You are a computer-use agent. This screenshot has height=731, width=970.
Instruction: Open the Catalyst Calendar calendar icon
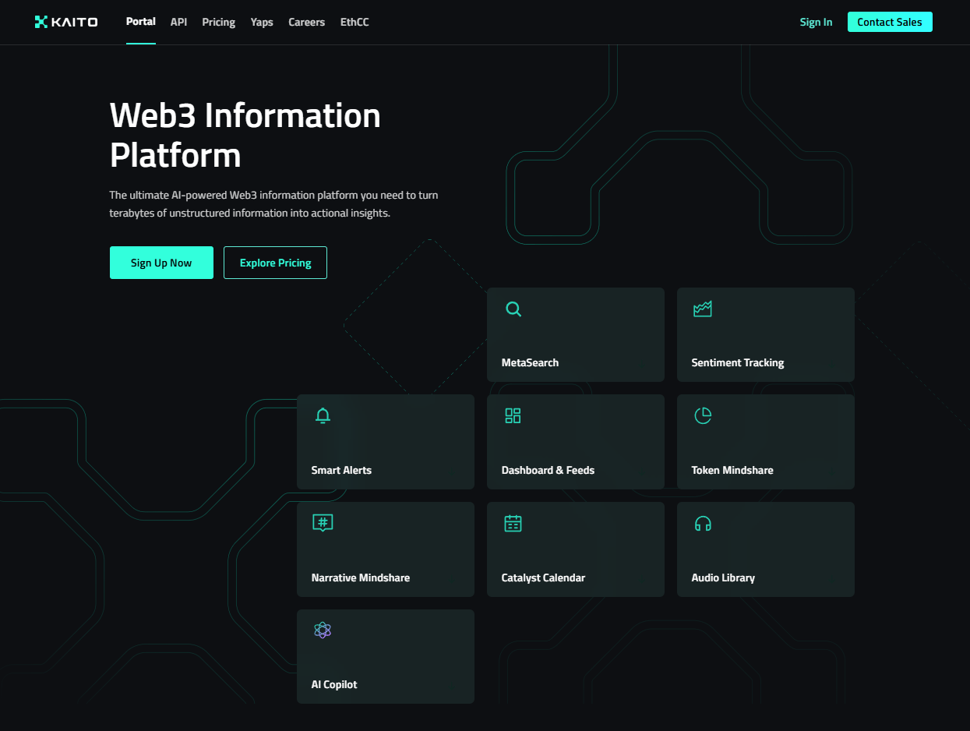coord(513,523)
